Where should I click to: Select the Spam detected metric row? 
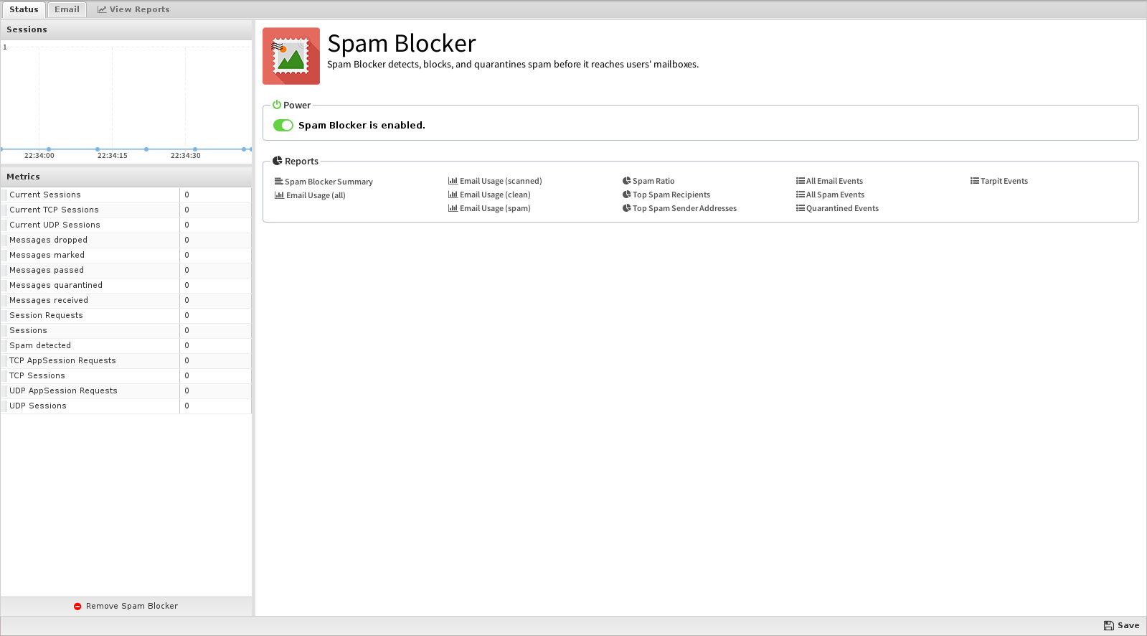[x=126, y=345]
